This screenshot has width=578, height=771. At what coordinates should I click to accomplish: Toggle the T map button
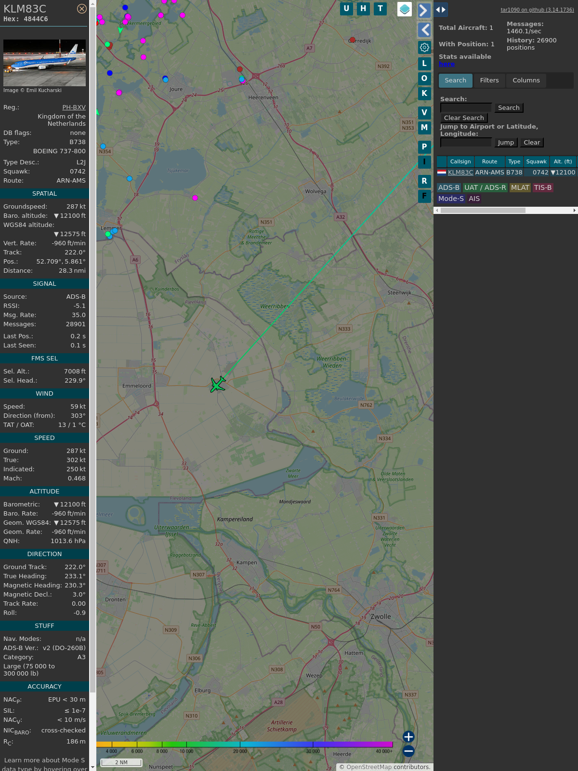tap(381, 9)
